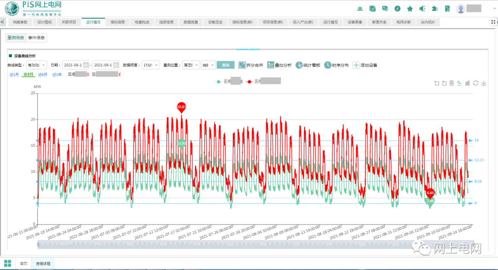Switch to the 设计图纸 tab

(x=45, y=22)
